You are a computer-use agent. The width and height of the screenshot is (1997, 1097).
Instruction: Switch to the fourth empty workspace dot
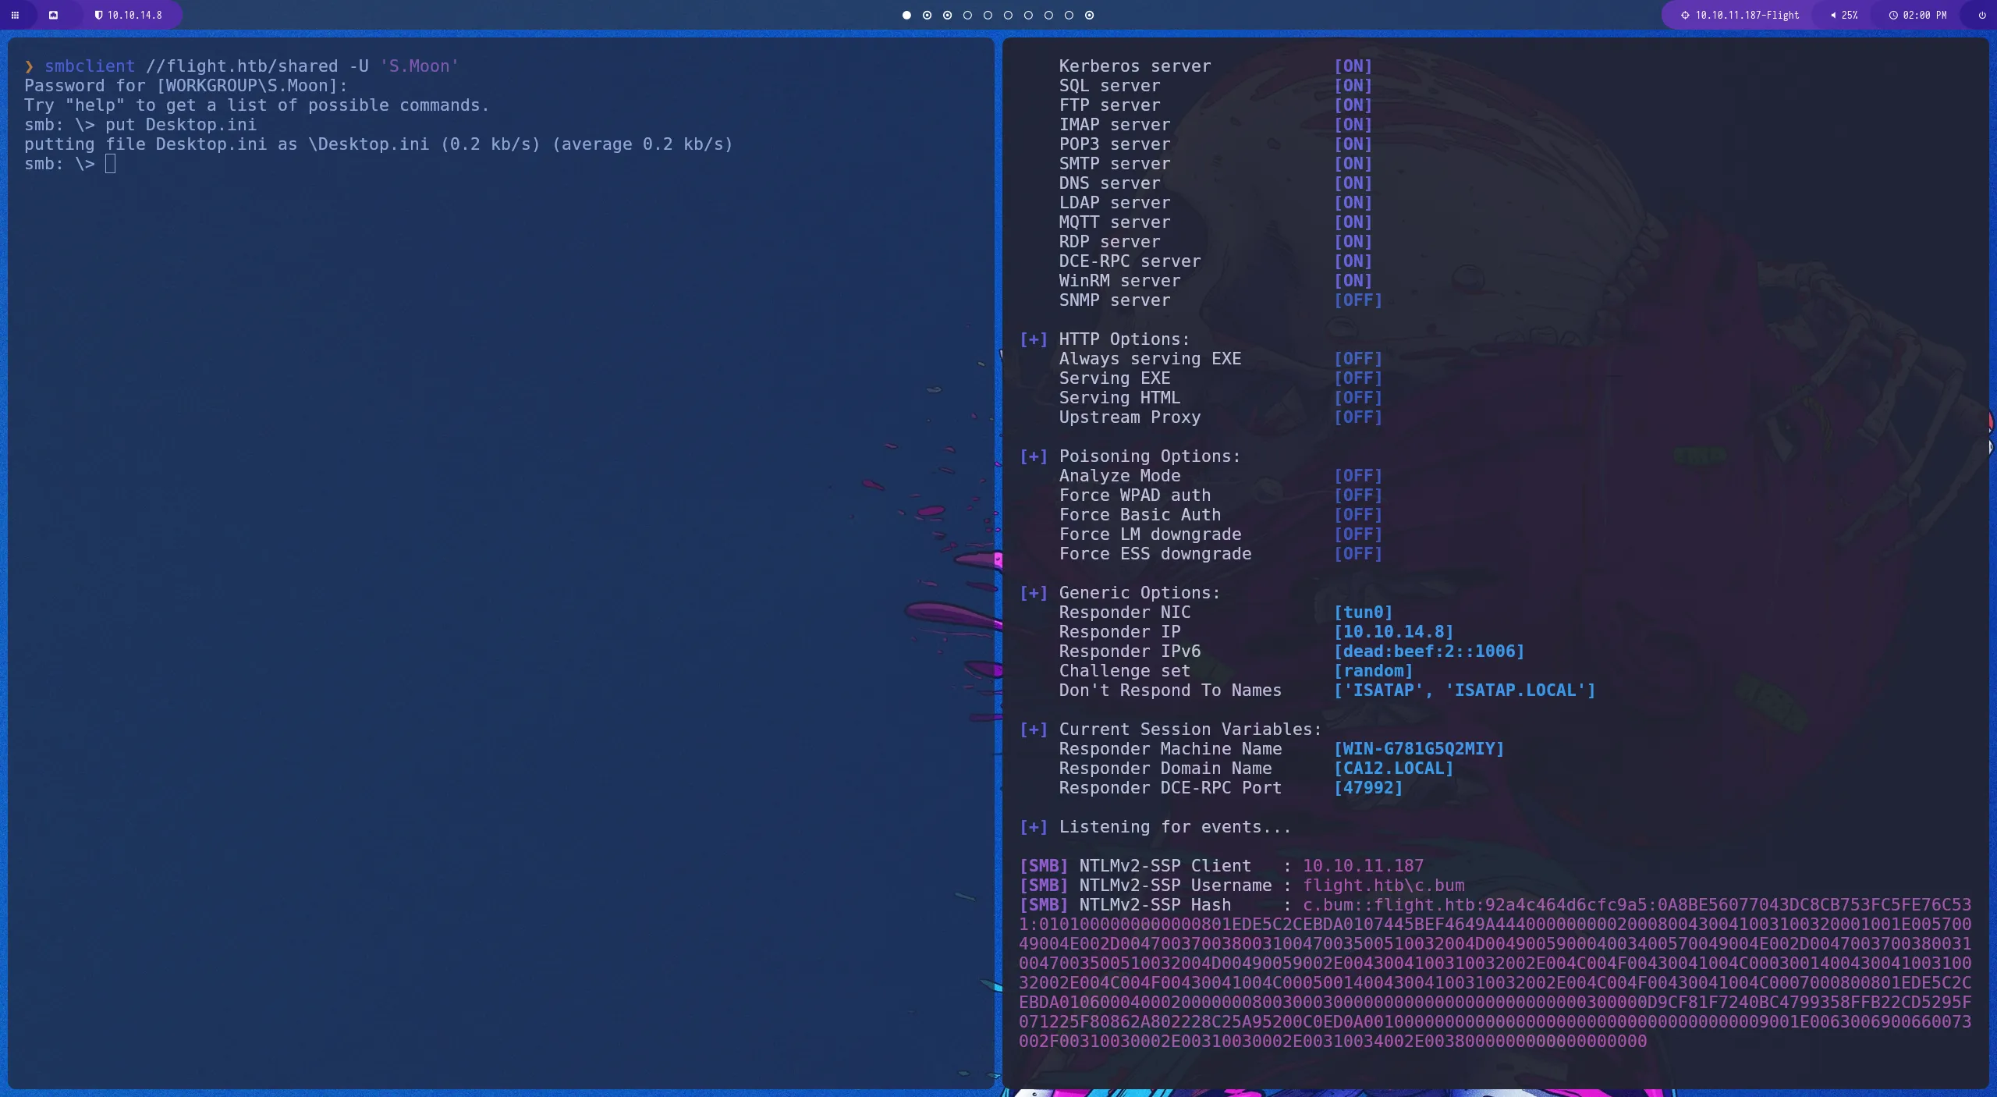[x=967, y=15]
